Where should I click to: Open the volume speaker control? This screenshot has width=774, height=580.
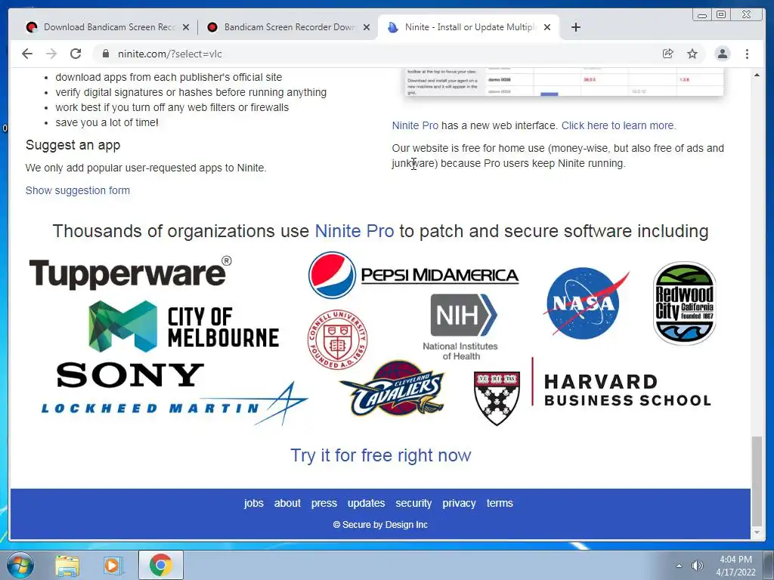point(698,566)
